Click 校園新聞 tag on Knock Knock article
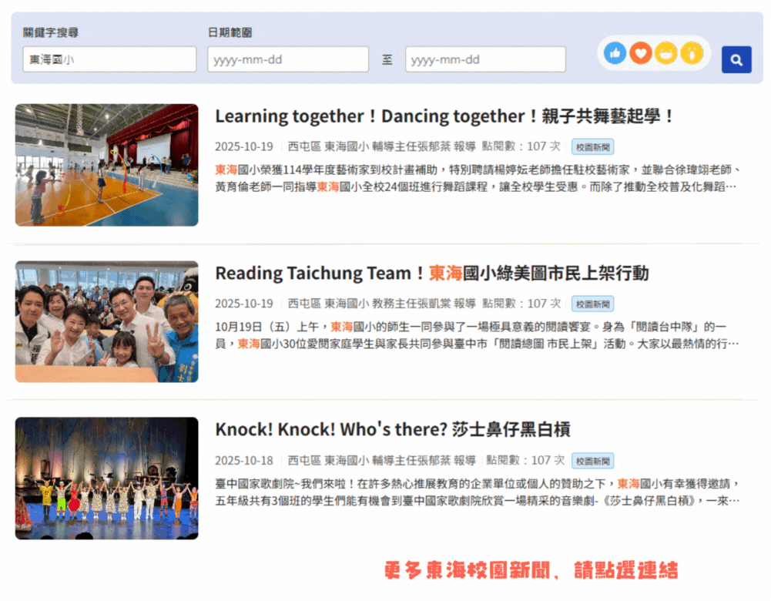This screenshot has height=601, width=771. (x=592, y=461)
